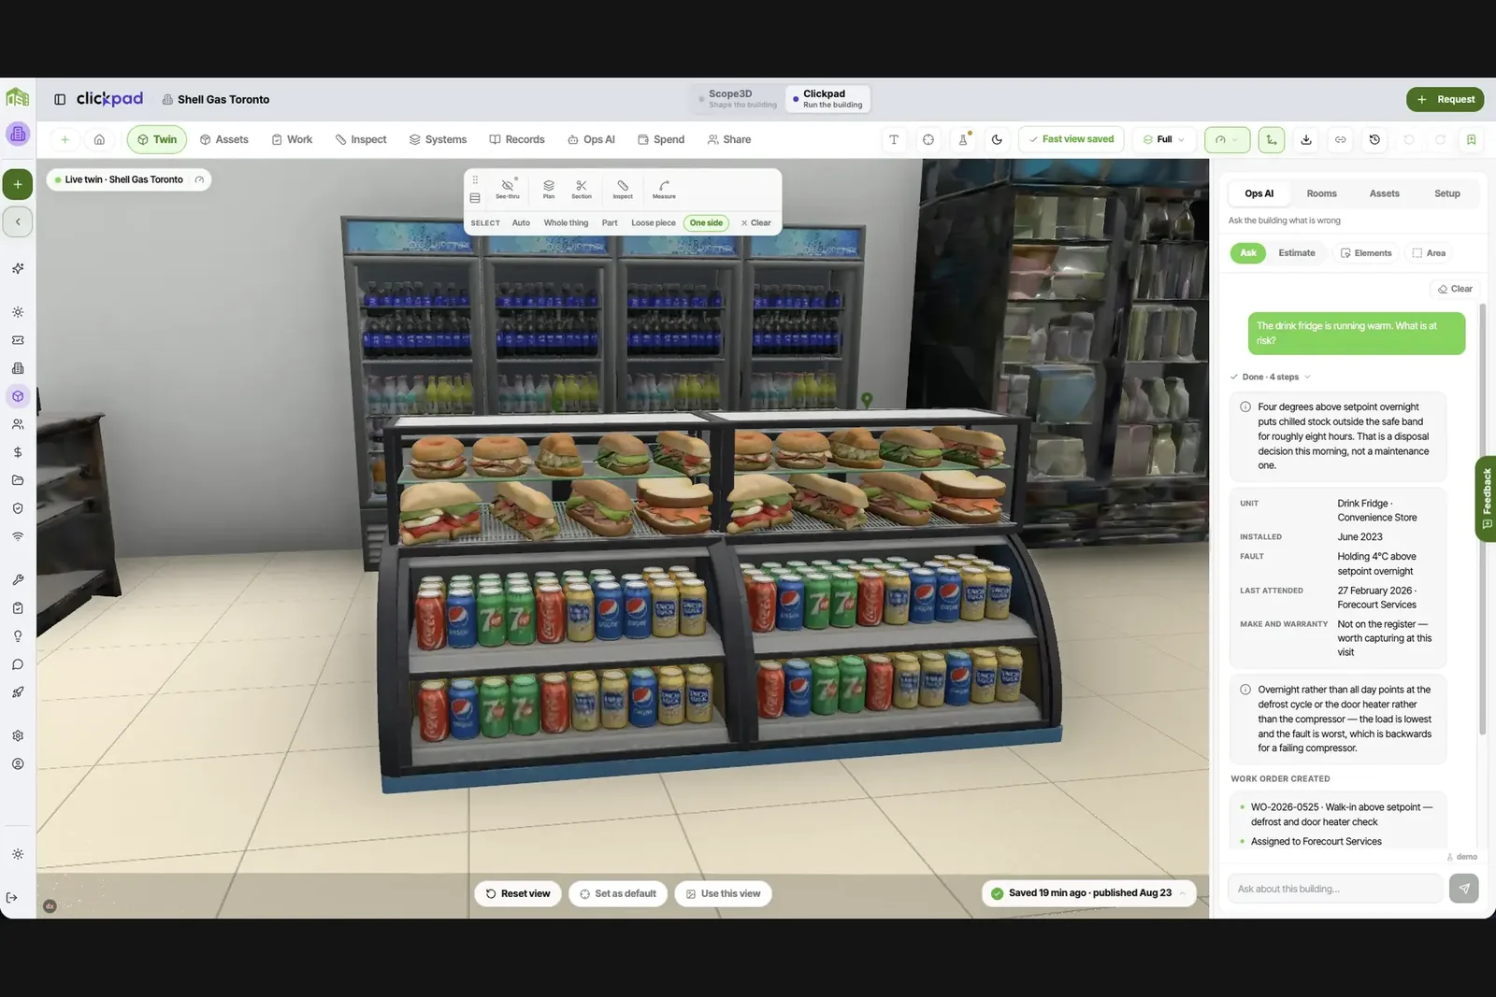1496x997 pixels.
Task: Expand the Saved 19 min ago status
Action: [1089, 893]
